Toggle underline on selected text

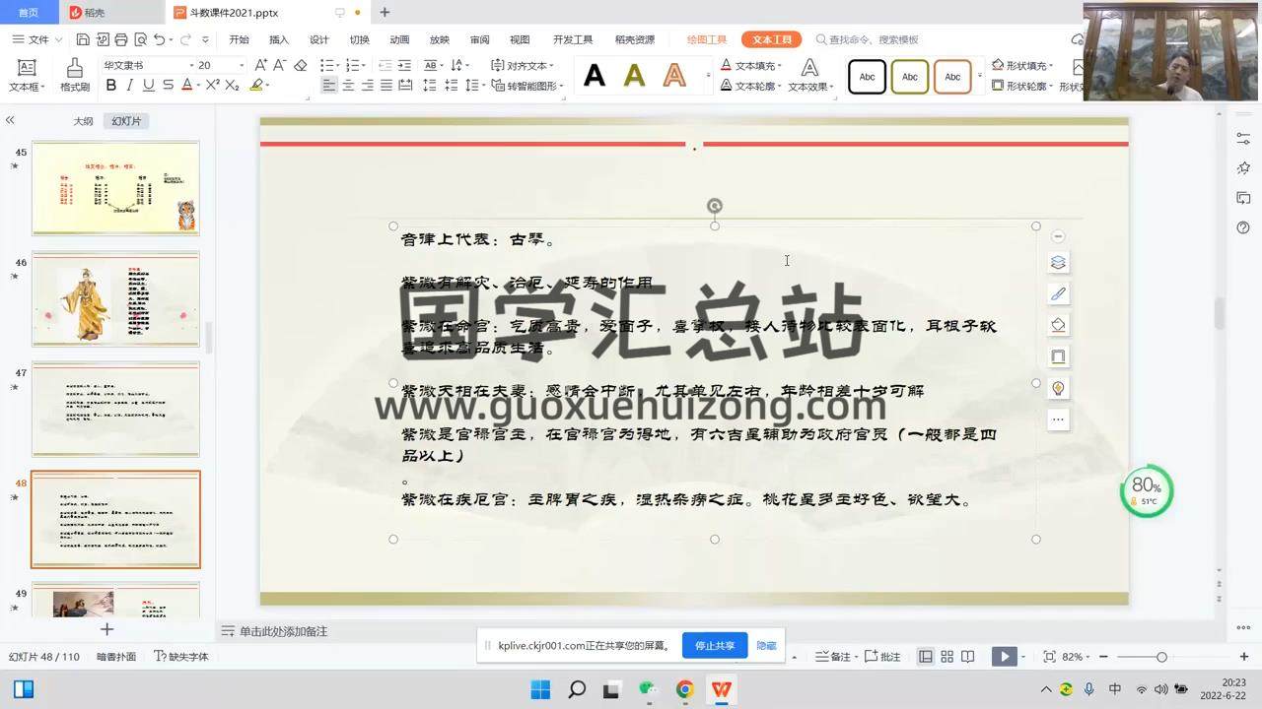click(149, 86)
